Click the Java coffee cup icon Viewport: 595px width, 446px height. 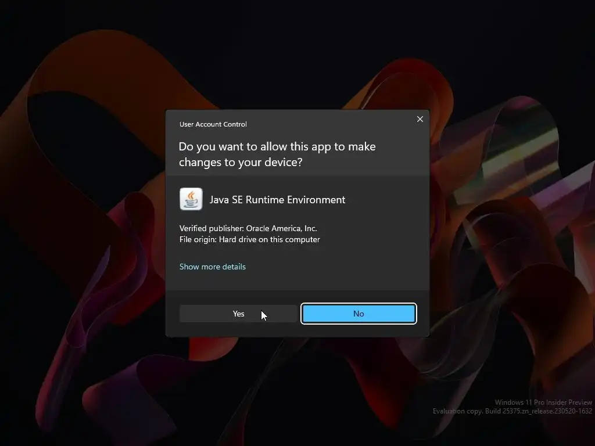[x=191, y=199]
